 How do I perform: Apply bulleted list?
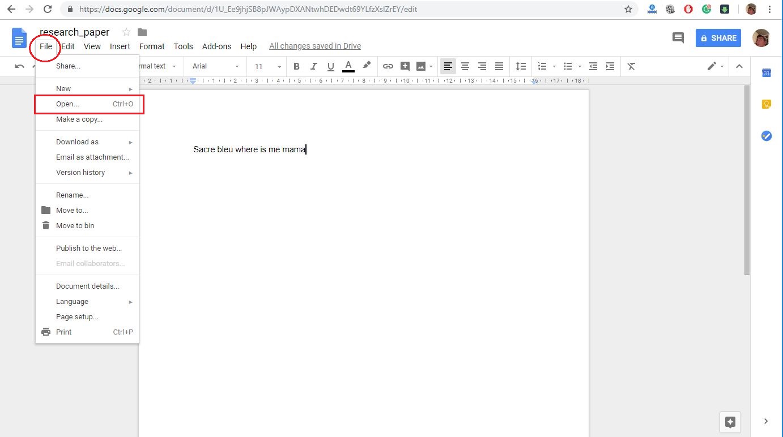point(568,66)
